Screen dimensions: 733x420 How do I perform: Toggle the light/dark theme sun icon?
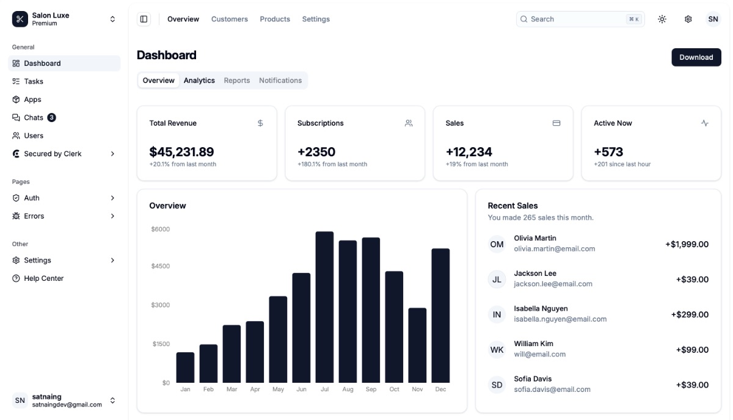point(662,19)
